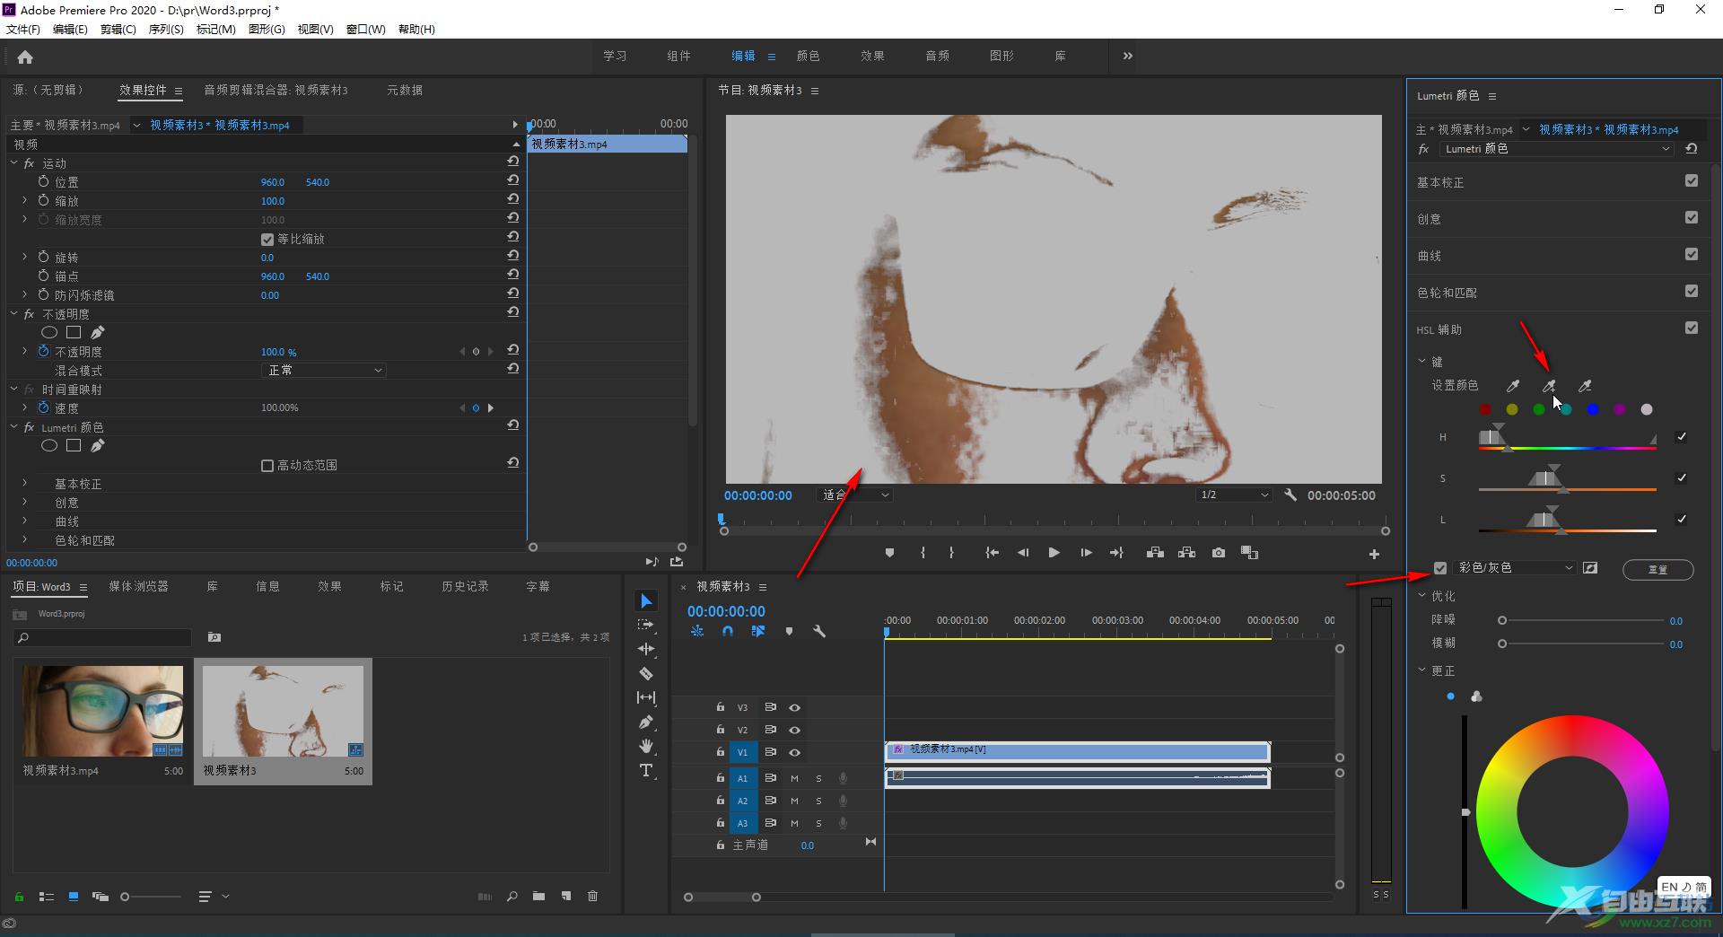Screen dimensions: 1723x937
Task: Open the Lumetri 颜色 effect dropdown
Action: (1557, 149)
